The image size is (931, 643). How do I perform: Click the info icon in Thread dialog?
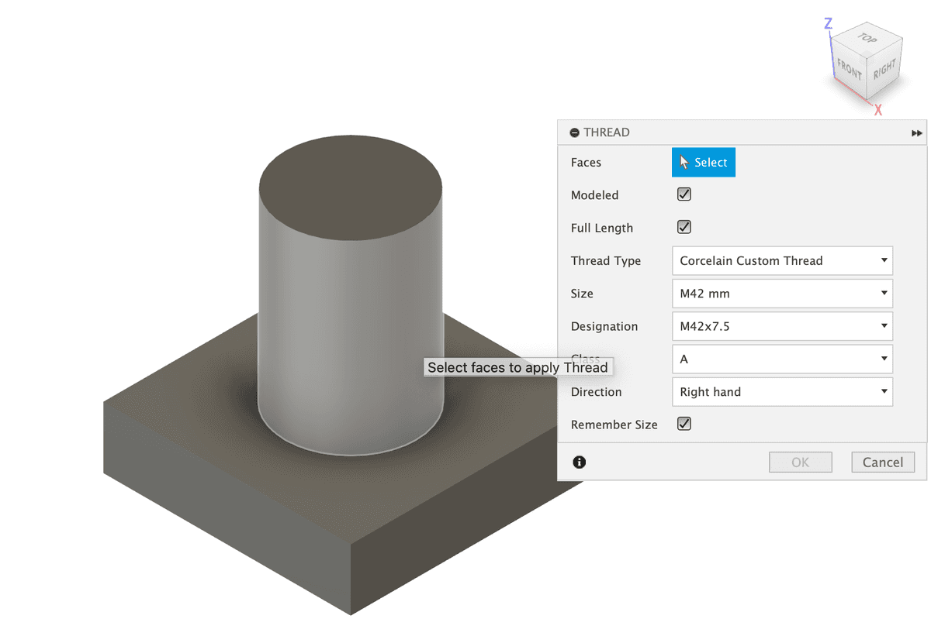580,462
